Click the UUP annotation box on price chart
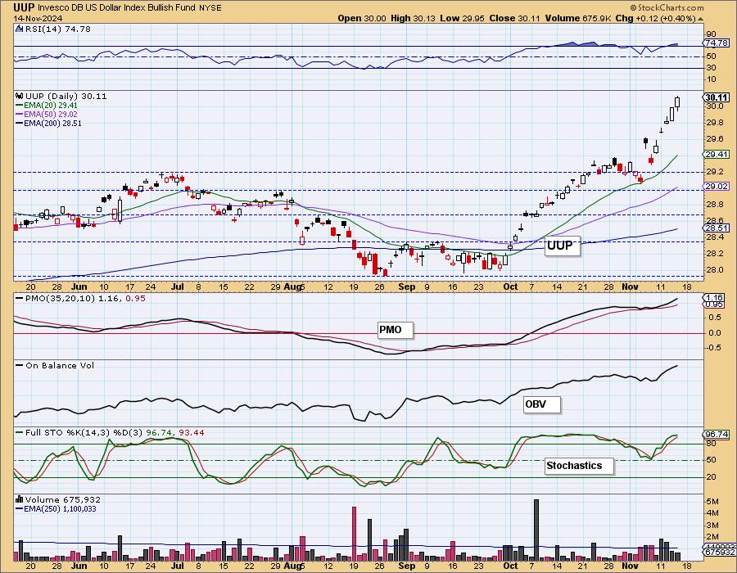The width and height of the screenshot is (737, 573). pos(562,246)
